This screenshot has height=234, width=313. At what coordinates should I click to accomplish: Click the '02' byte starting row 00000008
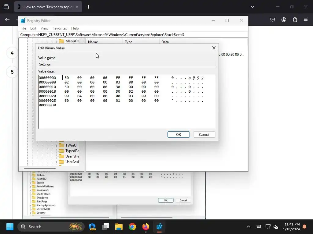pyautogui.click(x=67, y=82)
